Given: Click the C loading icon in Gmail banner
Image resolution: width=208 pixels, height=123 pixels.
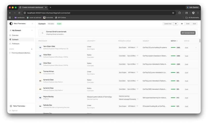Looking at the screenshot, I should (42, 33).
